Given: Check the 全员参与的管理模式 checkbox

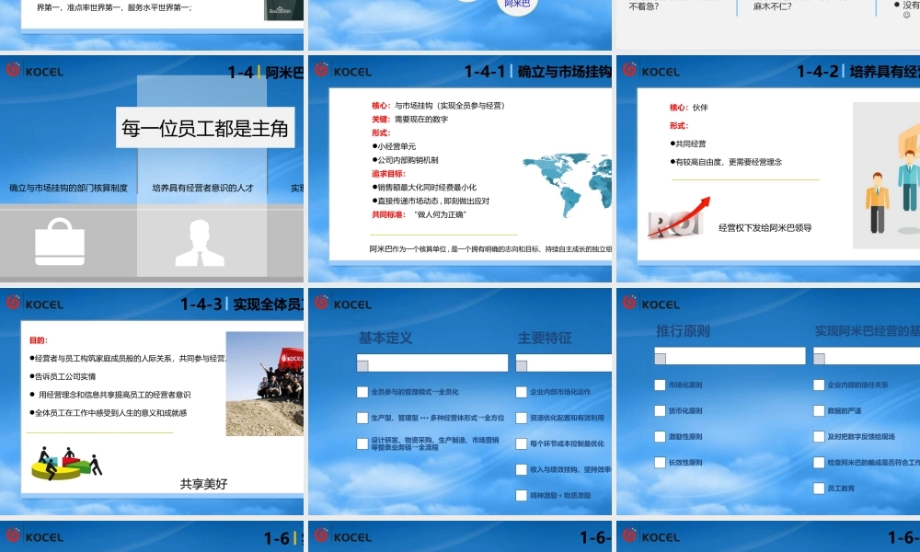Looking at the screenshot, I should point(362,392).
